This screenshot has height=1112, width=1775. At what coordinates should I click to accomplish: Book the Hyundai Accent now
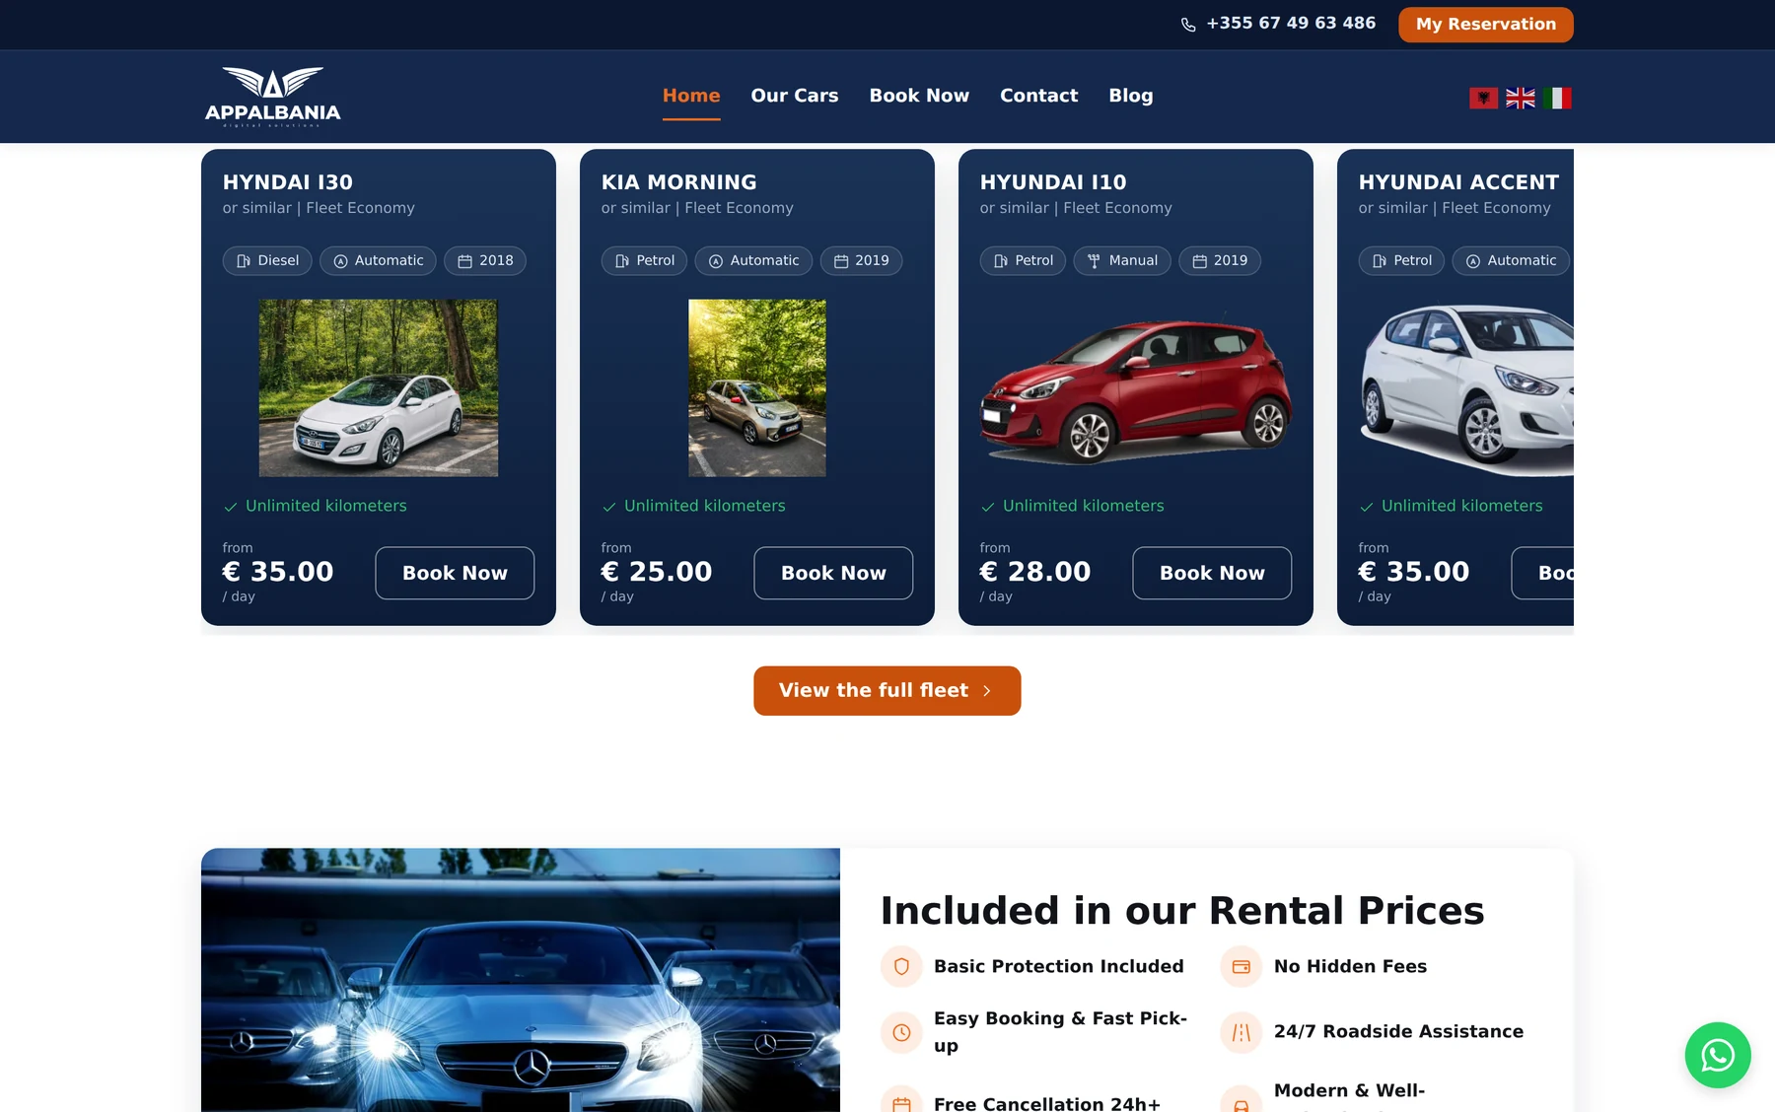1543,573
